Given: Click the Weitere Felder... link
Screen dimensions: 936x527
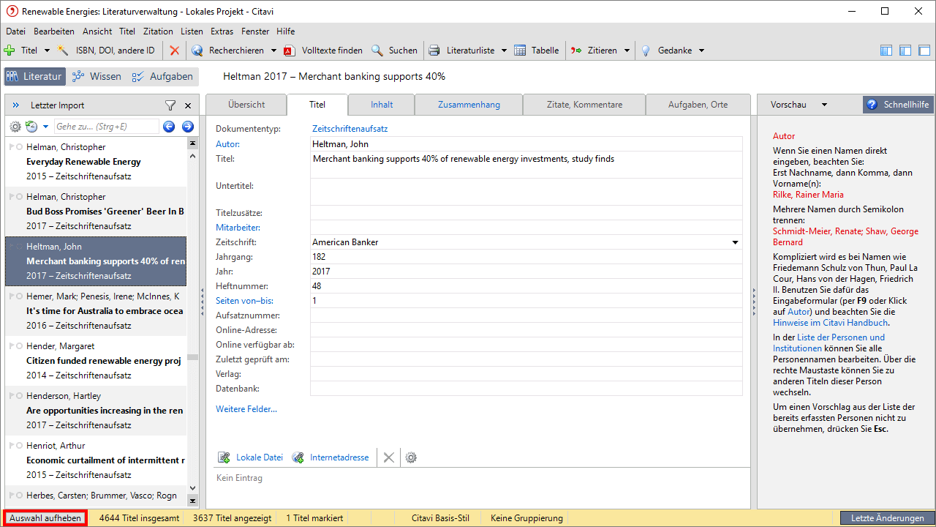Looking at the screenshot, I should click(246, 409).
